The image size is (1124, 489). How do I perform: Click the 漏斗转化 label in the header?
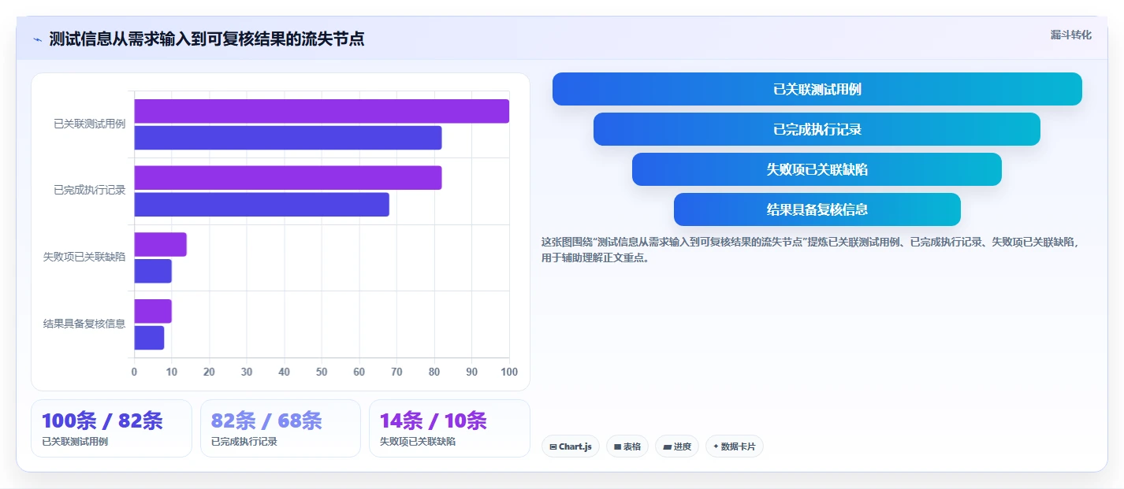click(x=1071, y=35)
